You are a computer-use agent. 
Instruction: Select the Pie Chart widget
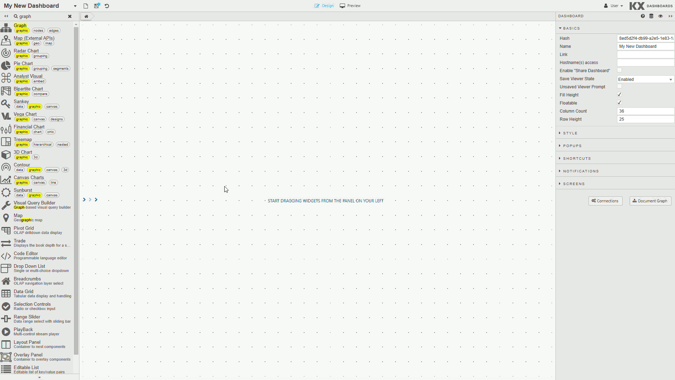(x=23, y=63)
